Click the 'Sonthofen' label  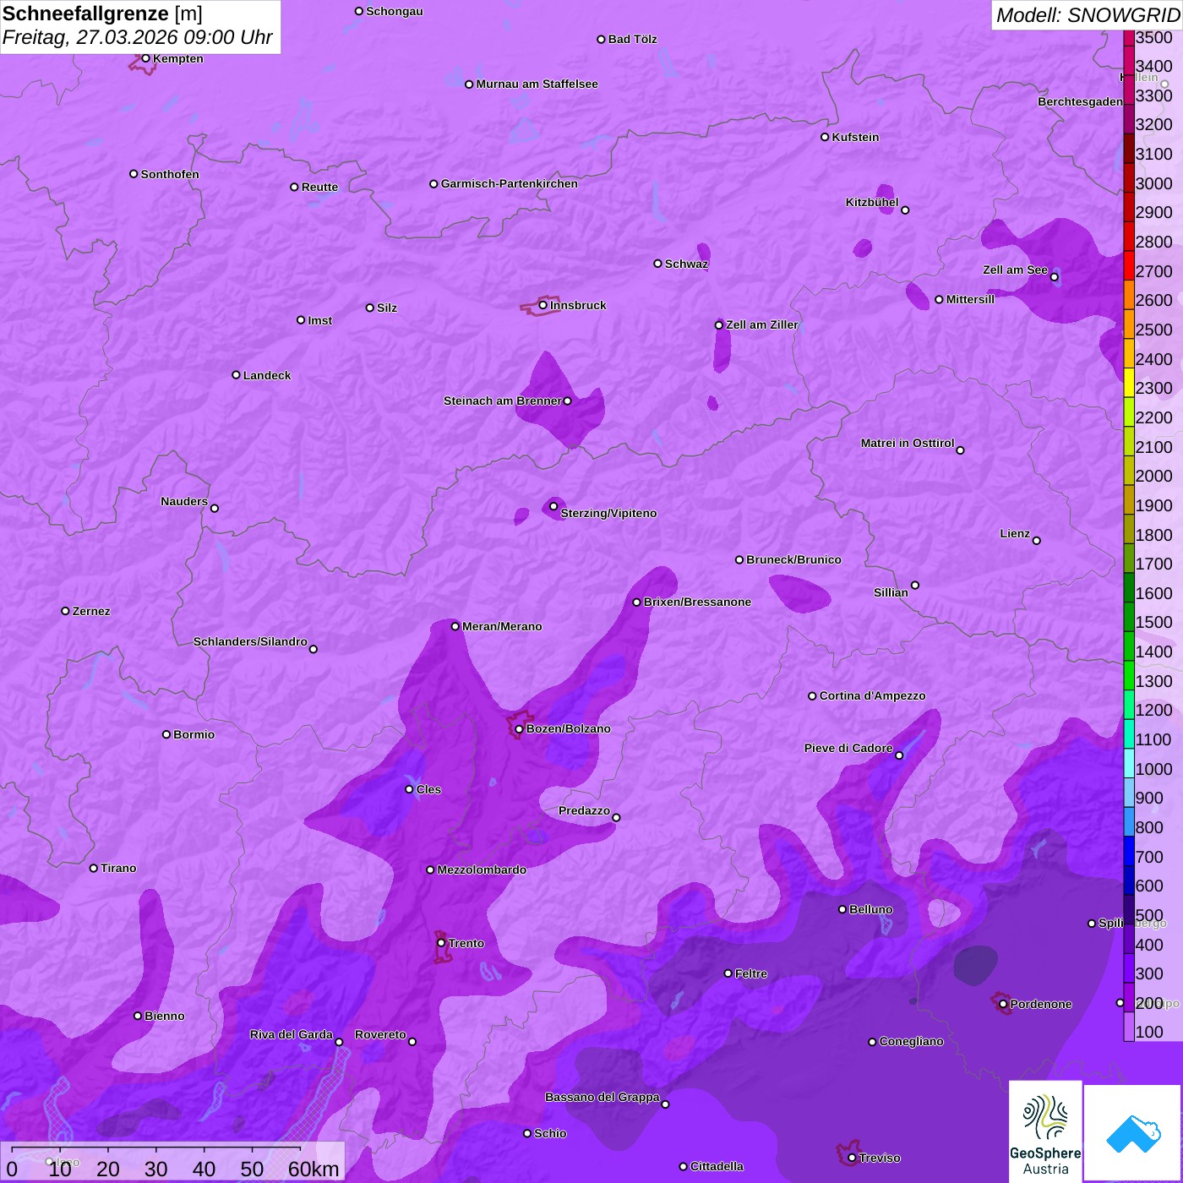[x=170, y=174]
